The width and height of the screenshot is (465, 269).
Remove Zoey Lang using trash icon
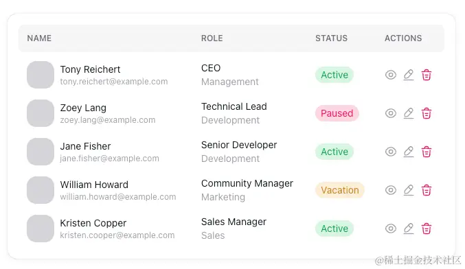(426, 113)
